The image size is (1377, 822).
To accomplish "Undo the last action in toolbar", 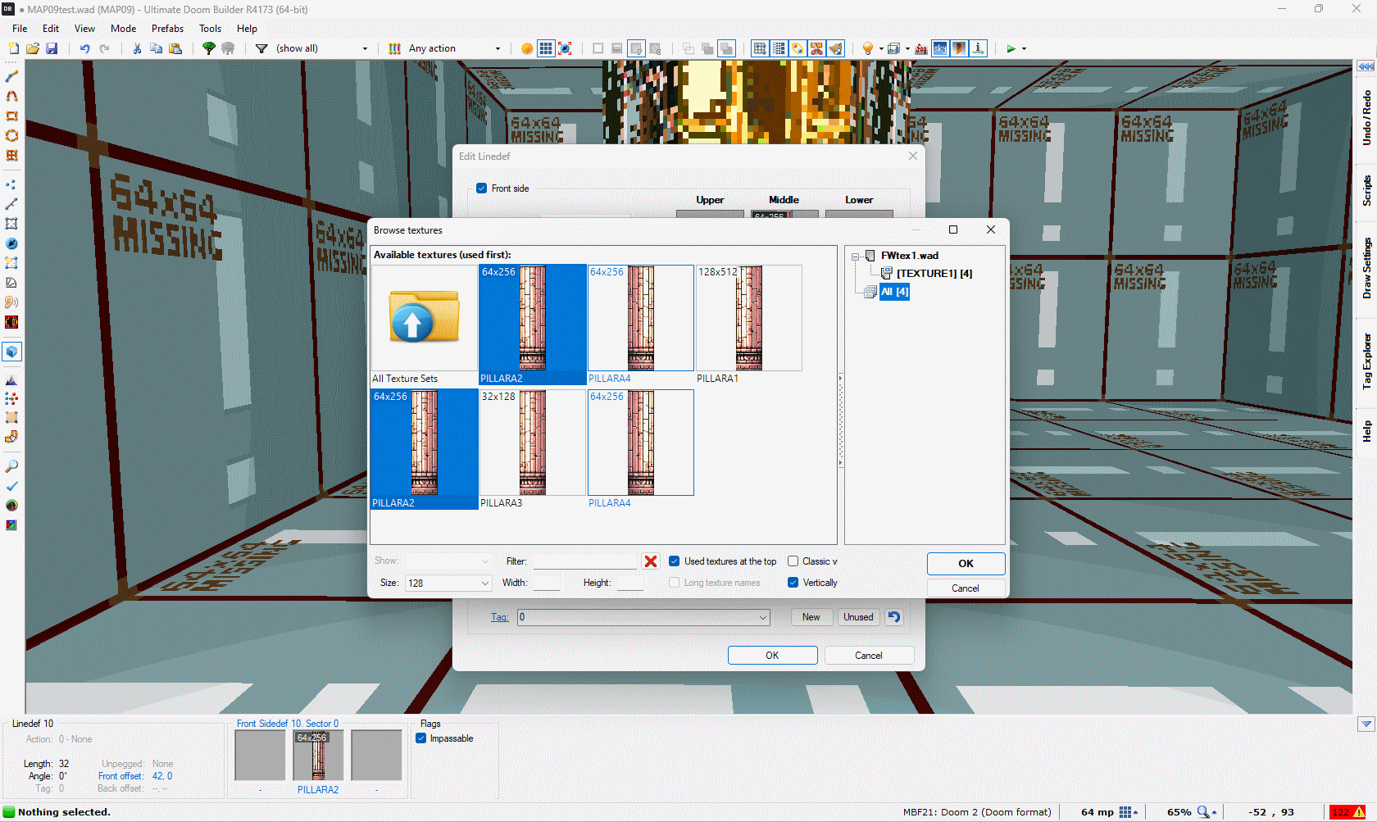I will pos(84,48).
